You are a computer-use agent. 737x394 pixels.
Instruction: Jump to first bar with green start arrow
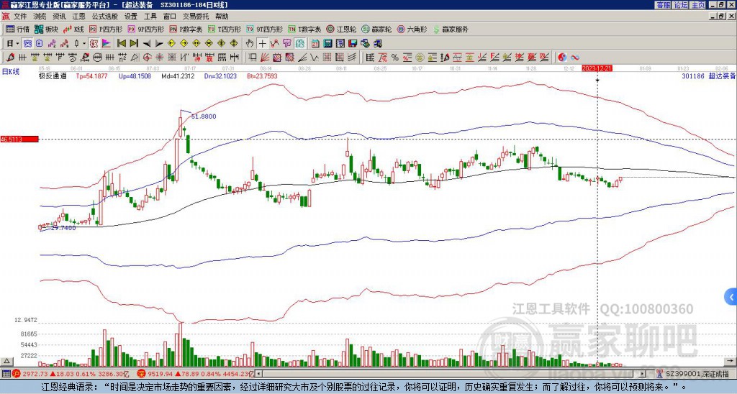coord(121,43)
